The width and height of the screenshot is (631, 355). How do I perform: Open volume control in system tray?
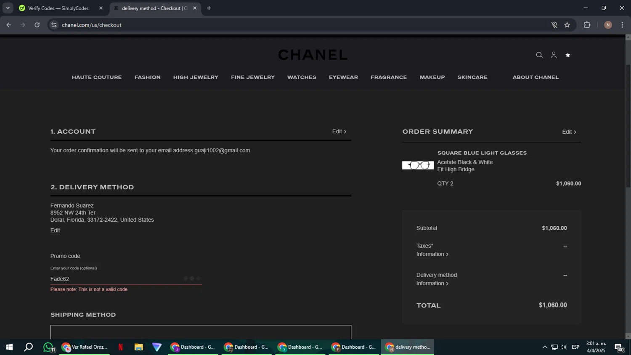point(564,347)
